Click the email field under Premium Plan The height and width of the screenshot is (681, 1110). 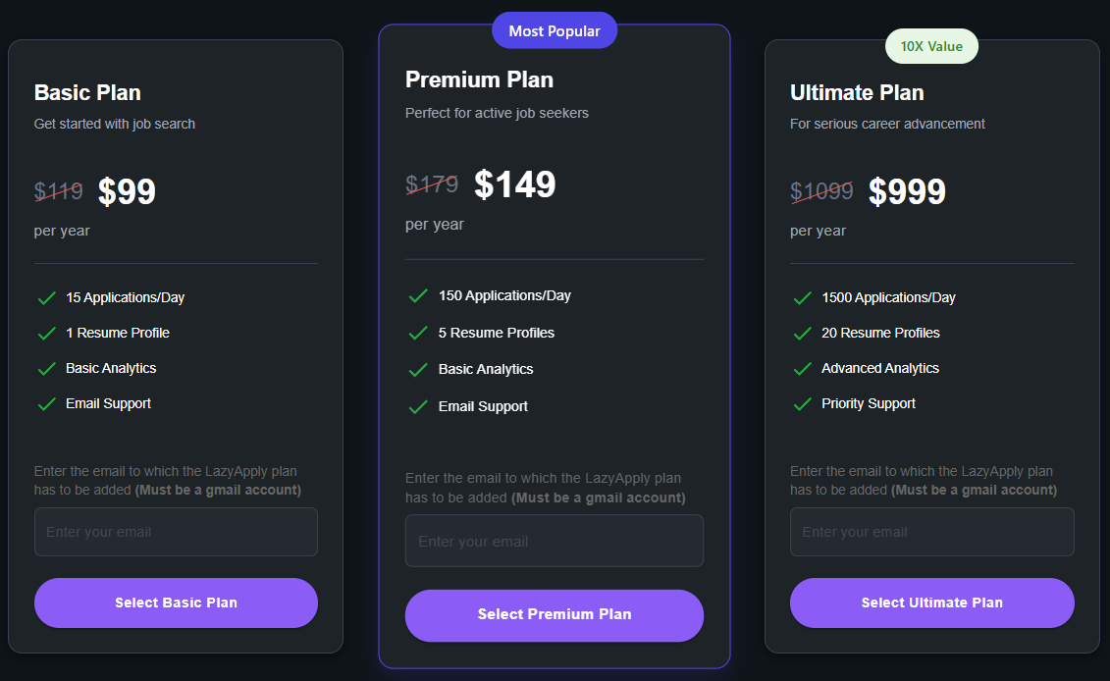[555, 541]
